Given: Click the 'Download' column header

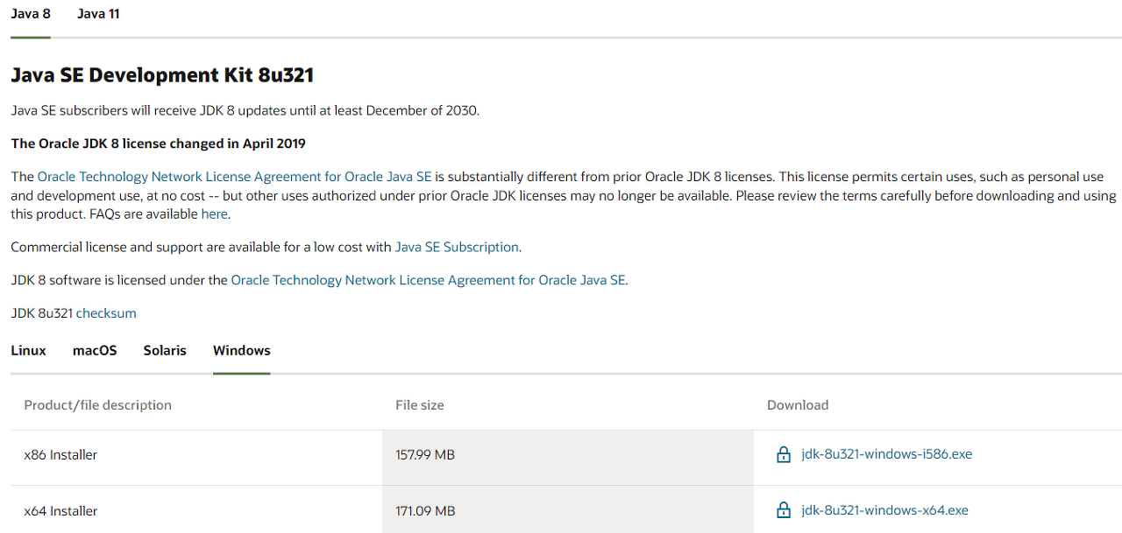Looking at the screenshot, I should tap(798, 405).
